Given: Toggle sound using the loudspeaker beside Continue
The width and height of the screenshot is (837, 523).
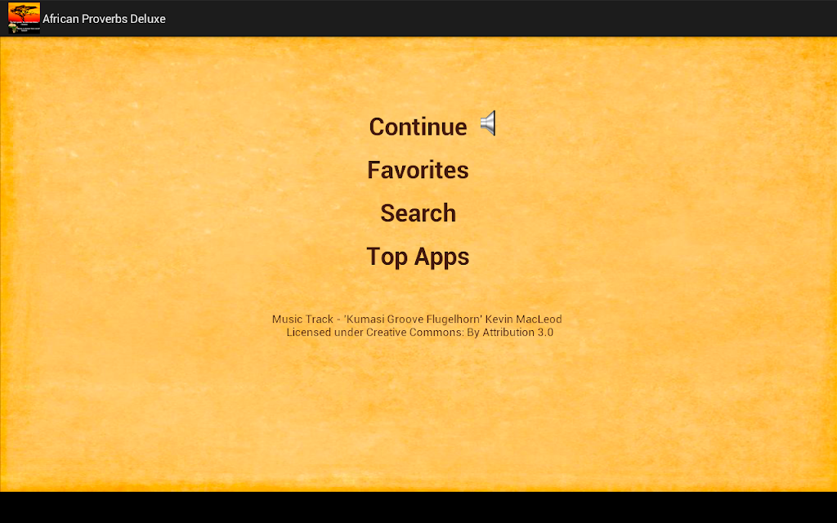Looking at the screenshot, I should click(488, 123).
